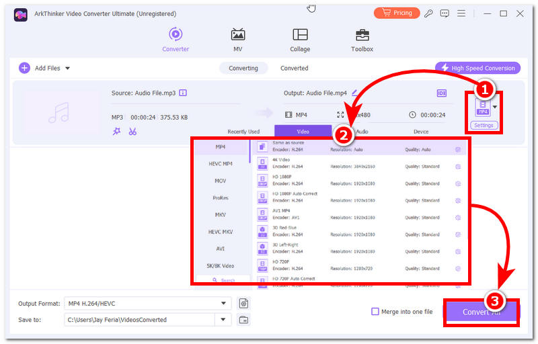Open the Toolbox tab
Screen dimensions: 538x344
tap(362, 40)
